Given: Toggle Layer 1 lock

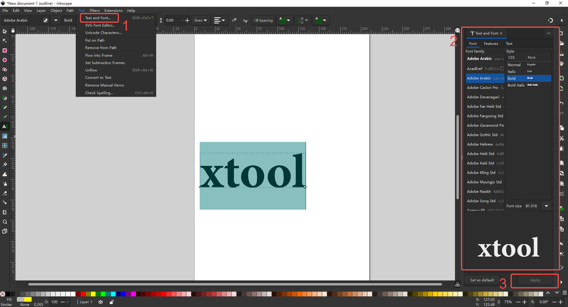Looking at the screenshot, I should [111, 302].
